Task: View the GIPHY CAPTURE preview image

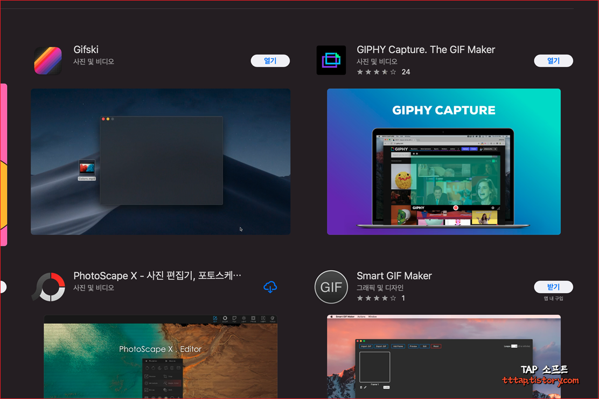Action: [443, 162]
